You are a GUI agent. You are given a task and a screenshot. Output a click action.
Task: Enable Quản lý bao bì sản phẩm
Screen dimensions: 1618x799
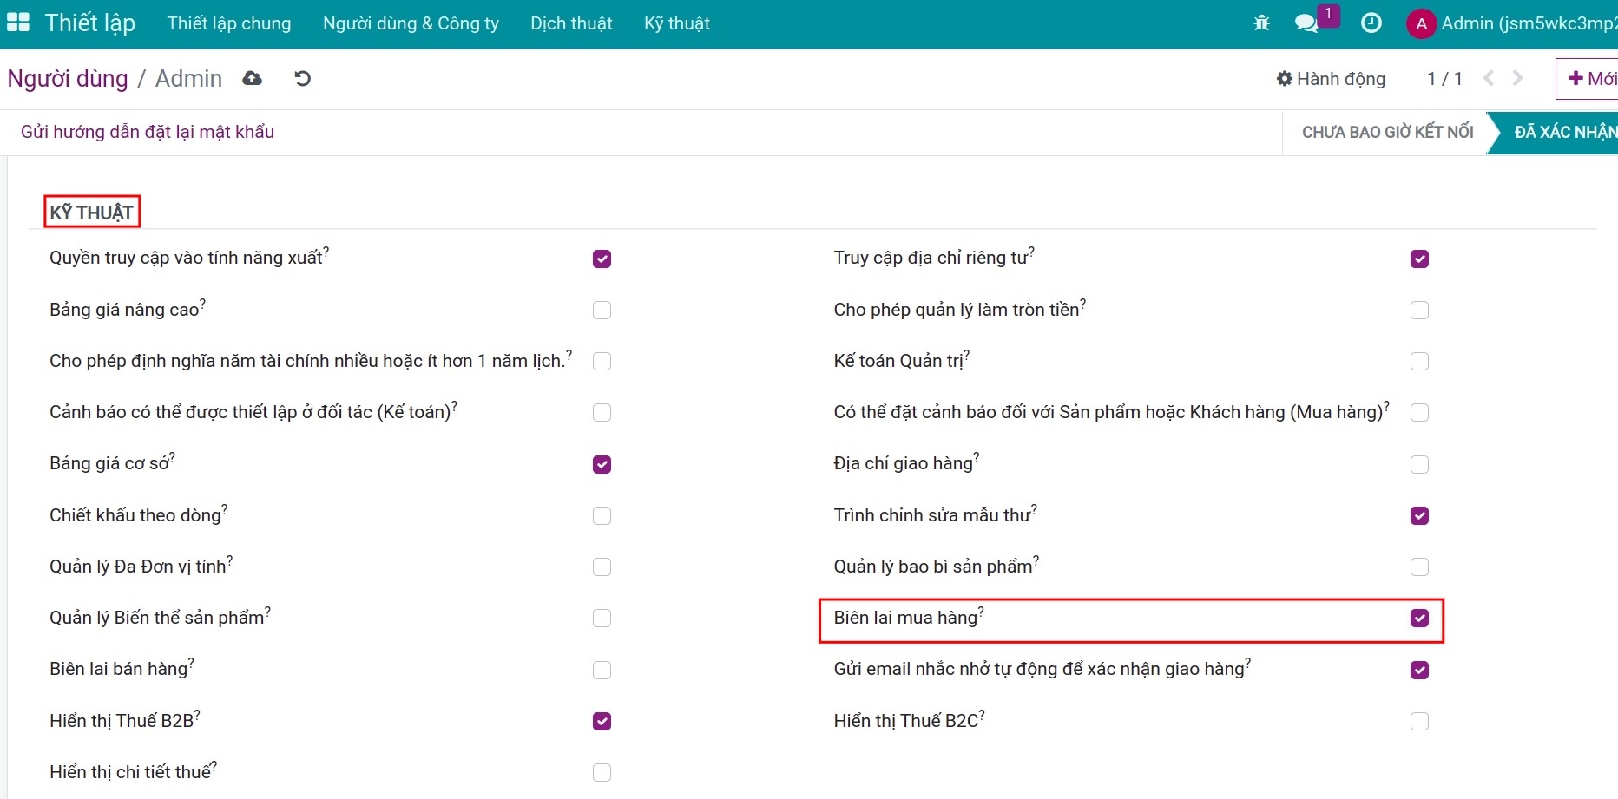click(1419, 567)
